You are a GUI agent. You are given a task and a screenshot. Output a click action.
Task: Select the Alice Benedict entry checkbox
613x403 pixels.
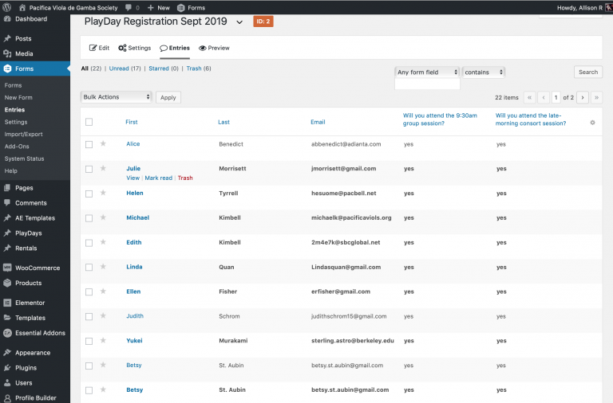[89, 144]
